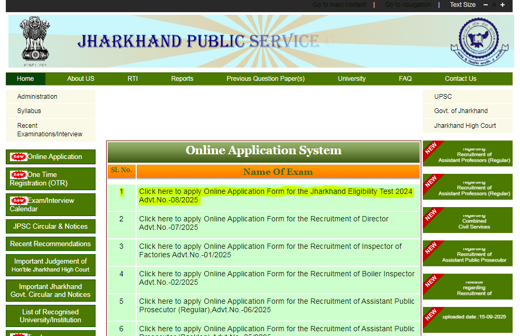520x336 pixels.
Task: Open List of Recognised University/Institution
Action: pyautogui.click(x=51, y=316)
